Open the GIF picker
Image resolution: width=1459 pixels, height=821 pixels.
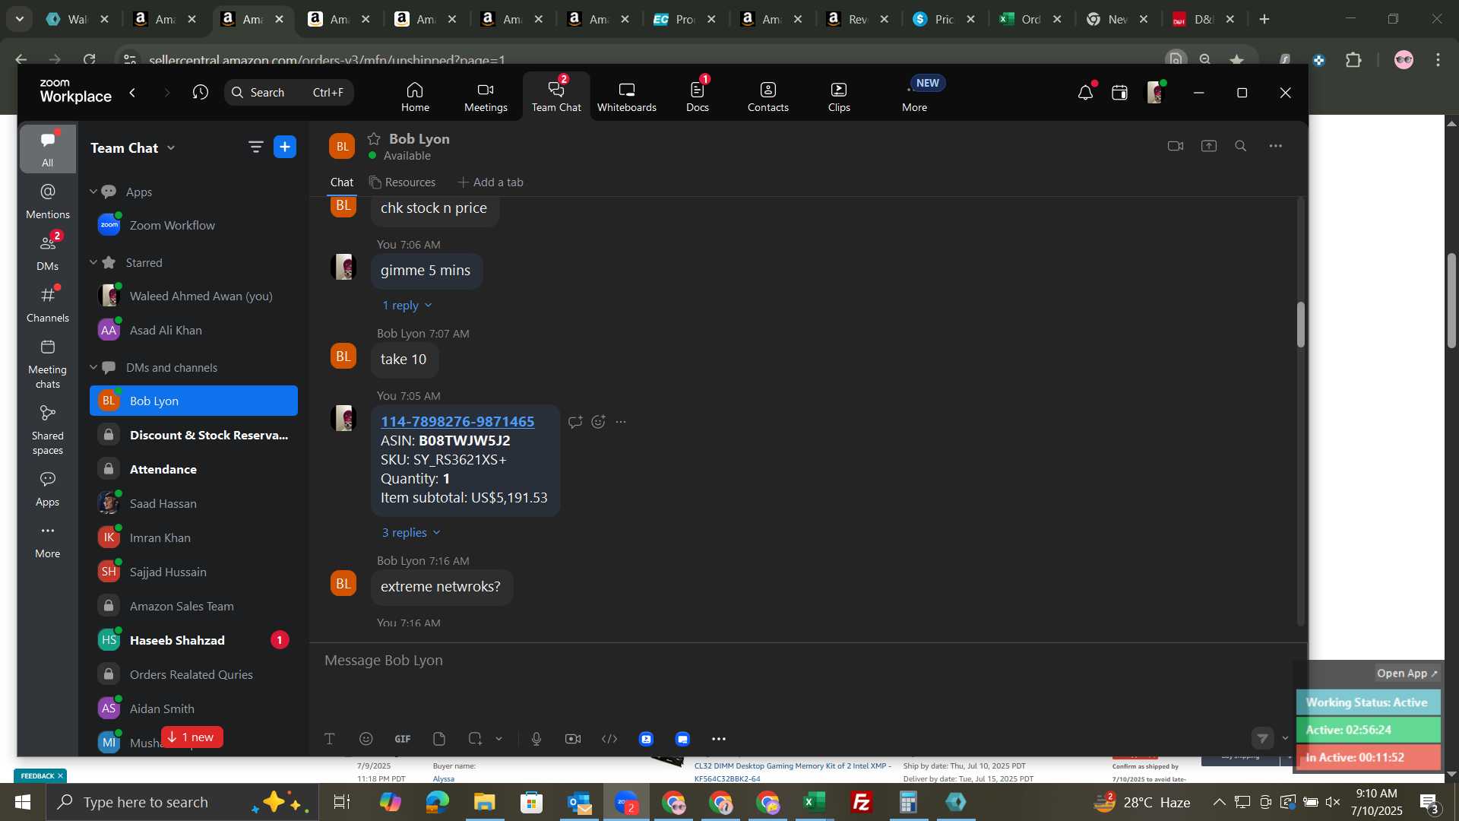pyautogui.click(x=403, y=739)
